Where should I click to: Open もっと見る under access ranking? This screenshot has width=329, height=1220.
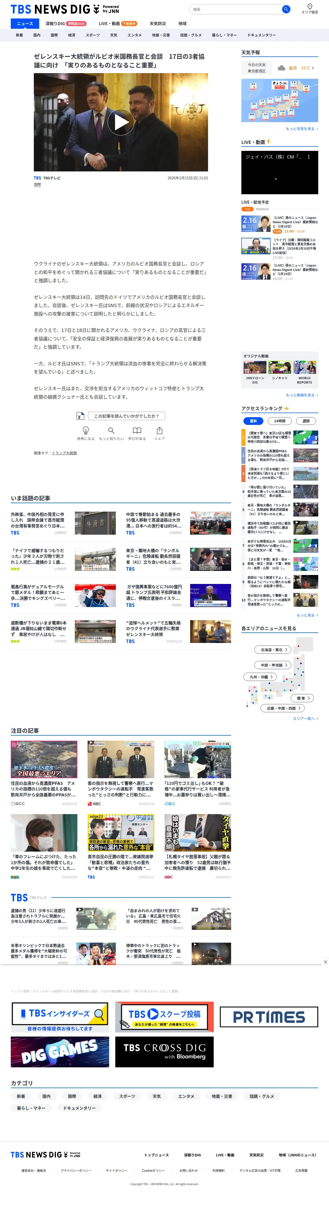[x=307, y=615]
